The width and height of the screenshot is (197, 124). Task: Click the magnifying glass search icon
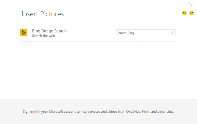coord(172,33)
